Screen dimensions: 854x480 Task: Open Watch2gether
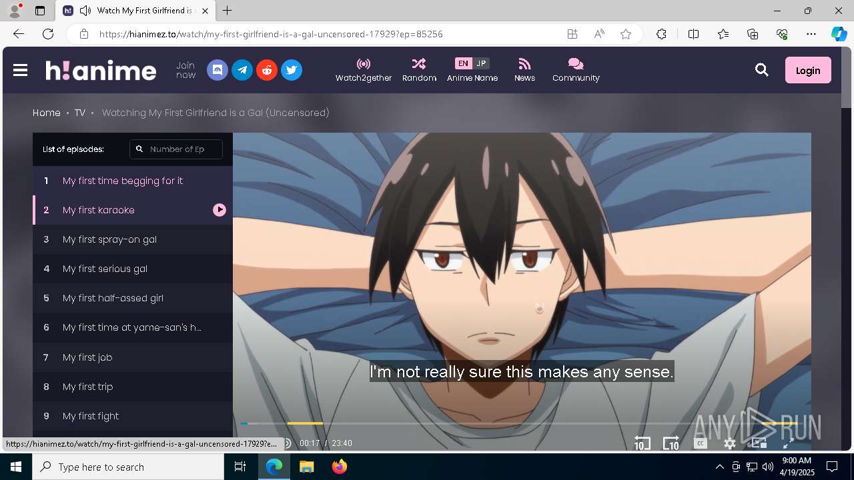(x=364, y=70)
